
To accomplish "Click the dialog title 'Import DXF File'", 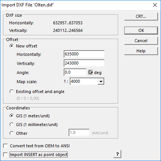I will [x=28, y=5].
